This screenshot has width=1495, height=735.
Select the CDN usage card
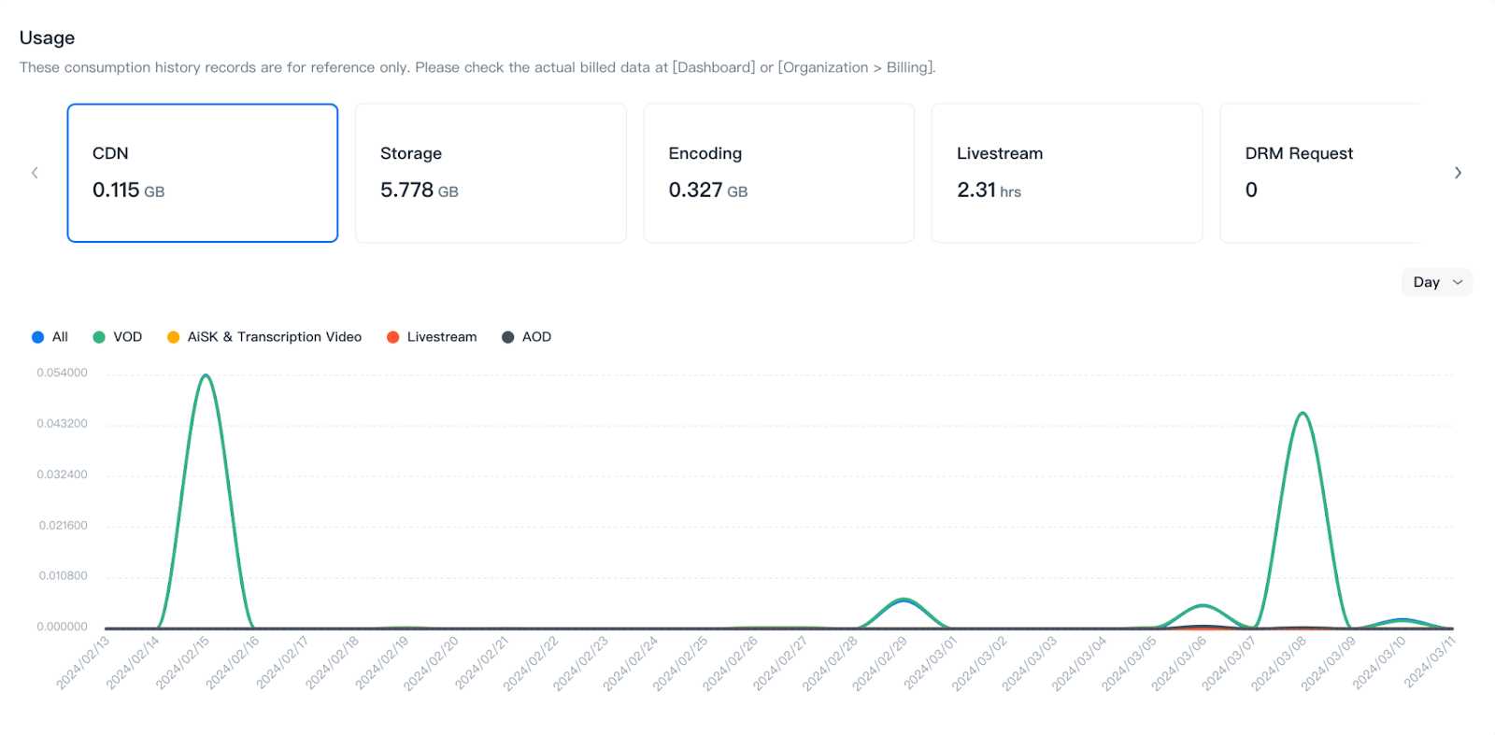click(202, 173)
